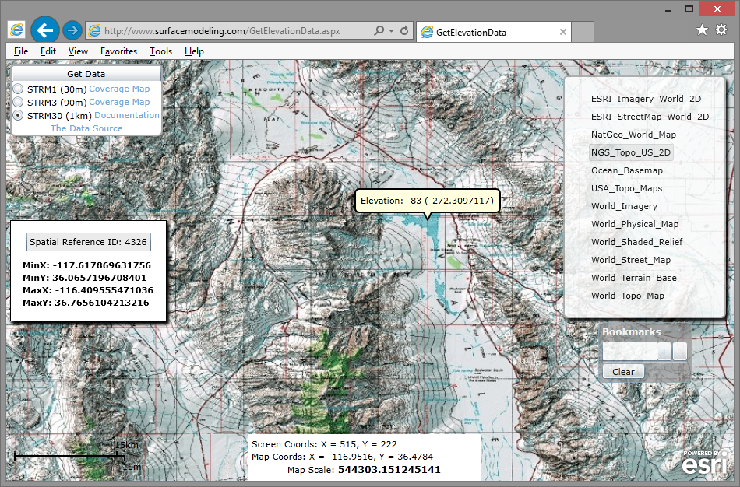Click the page icon in the address bar
This screenshot has height=487, width=740.
tap(94, 31)
